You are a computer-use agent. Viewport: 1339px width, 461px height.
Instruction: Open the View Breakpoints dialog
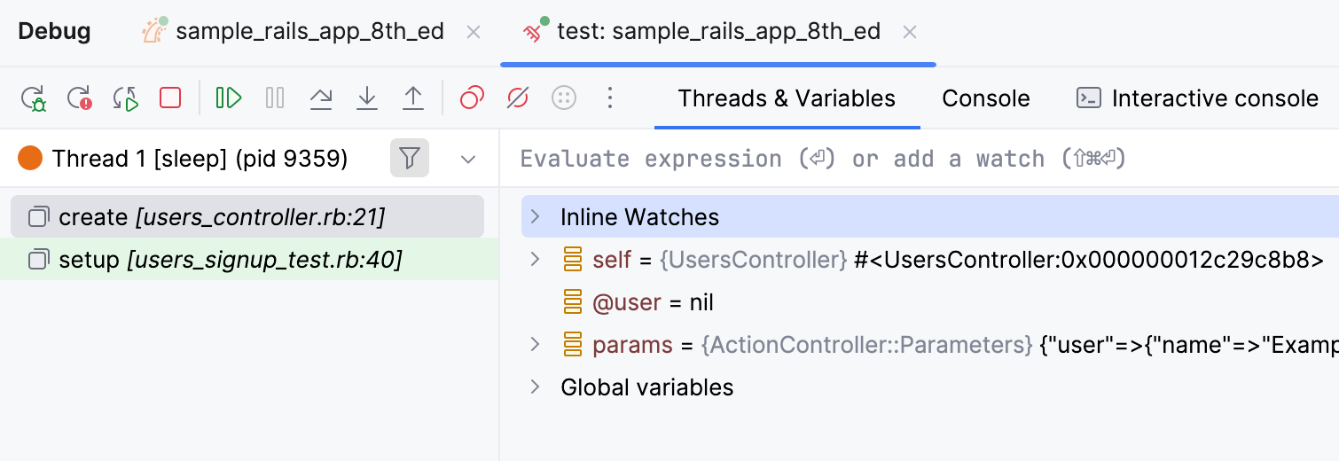(472, 98)
